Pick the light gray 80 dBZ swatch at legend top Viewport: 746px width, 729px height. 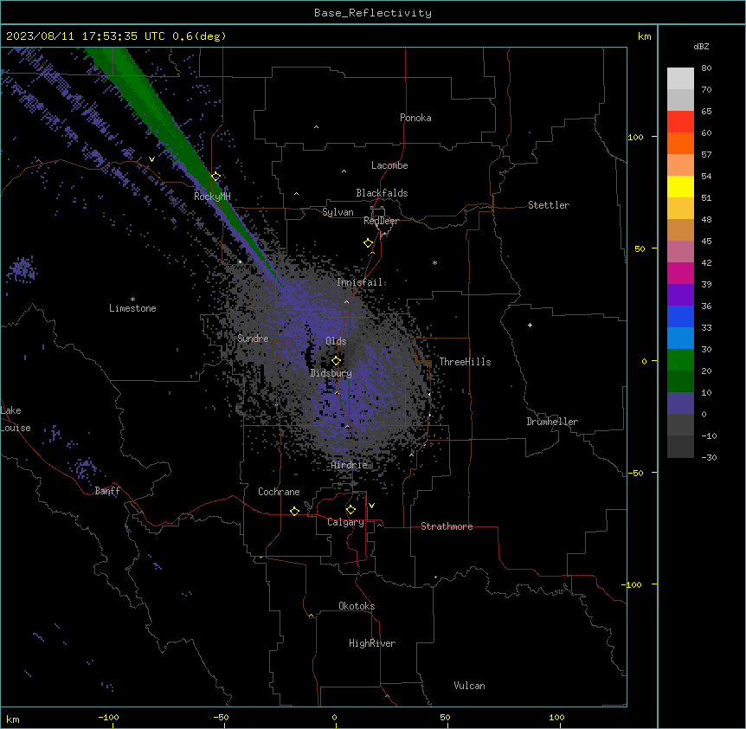pyautogui.click(x=680, y=78)
